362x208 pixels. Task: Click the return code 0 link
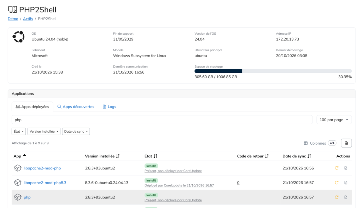coord(238,183)
